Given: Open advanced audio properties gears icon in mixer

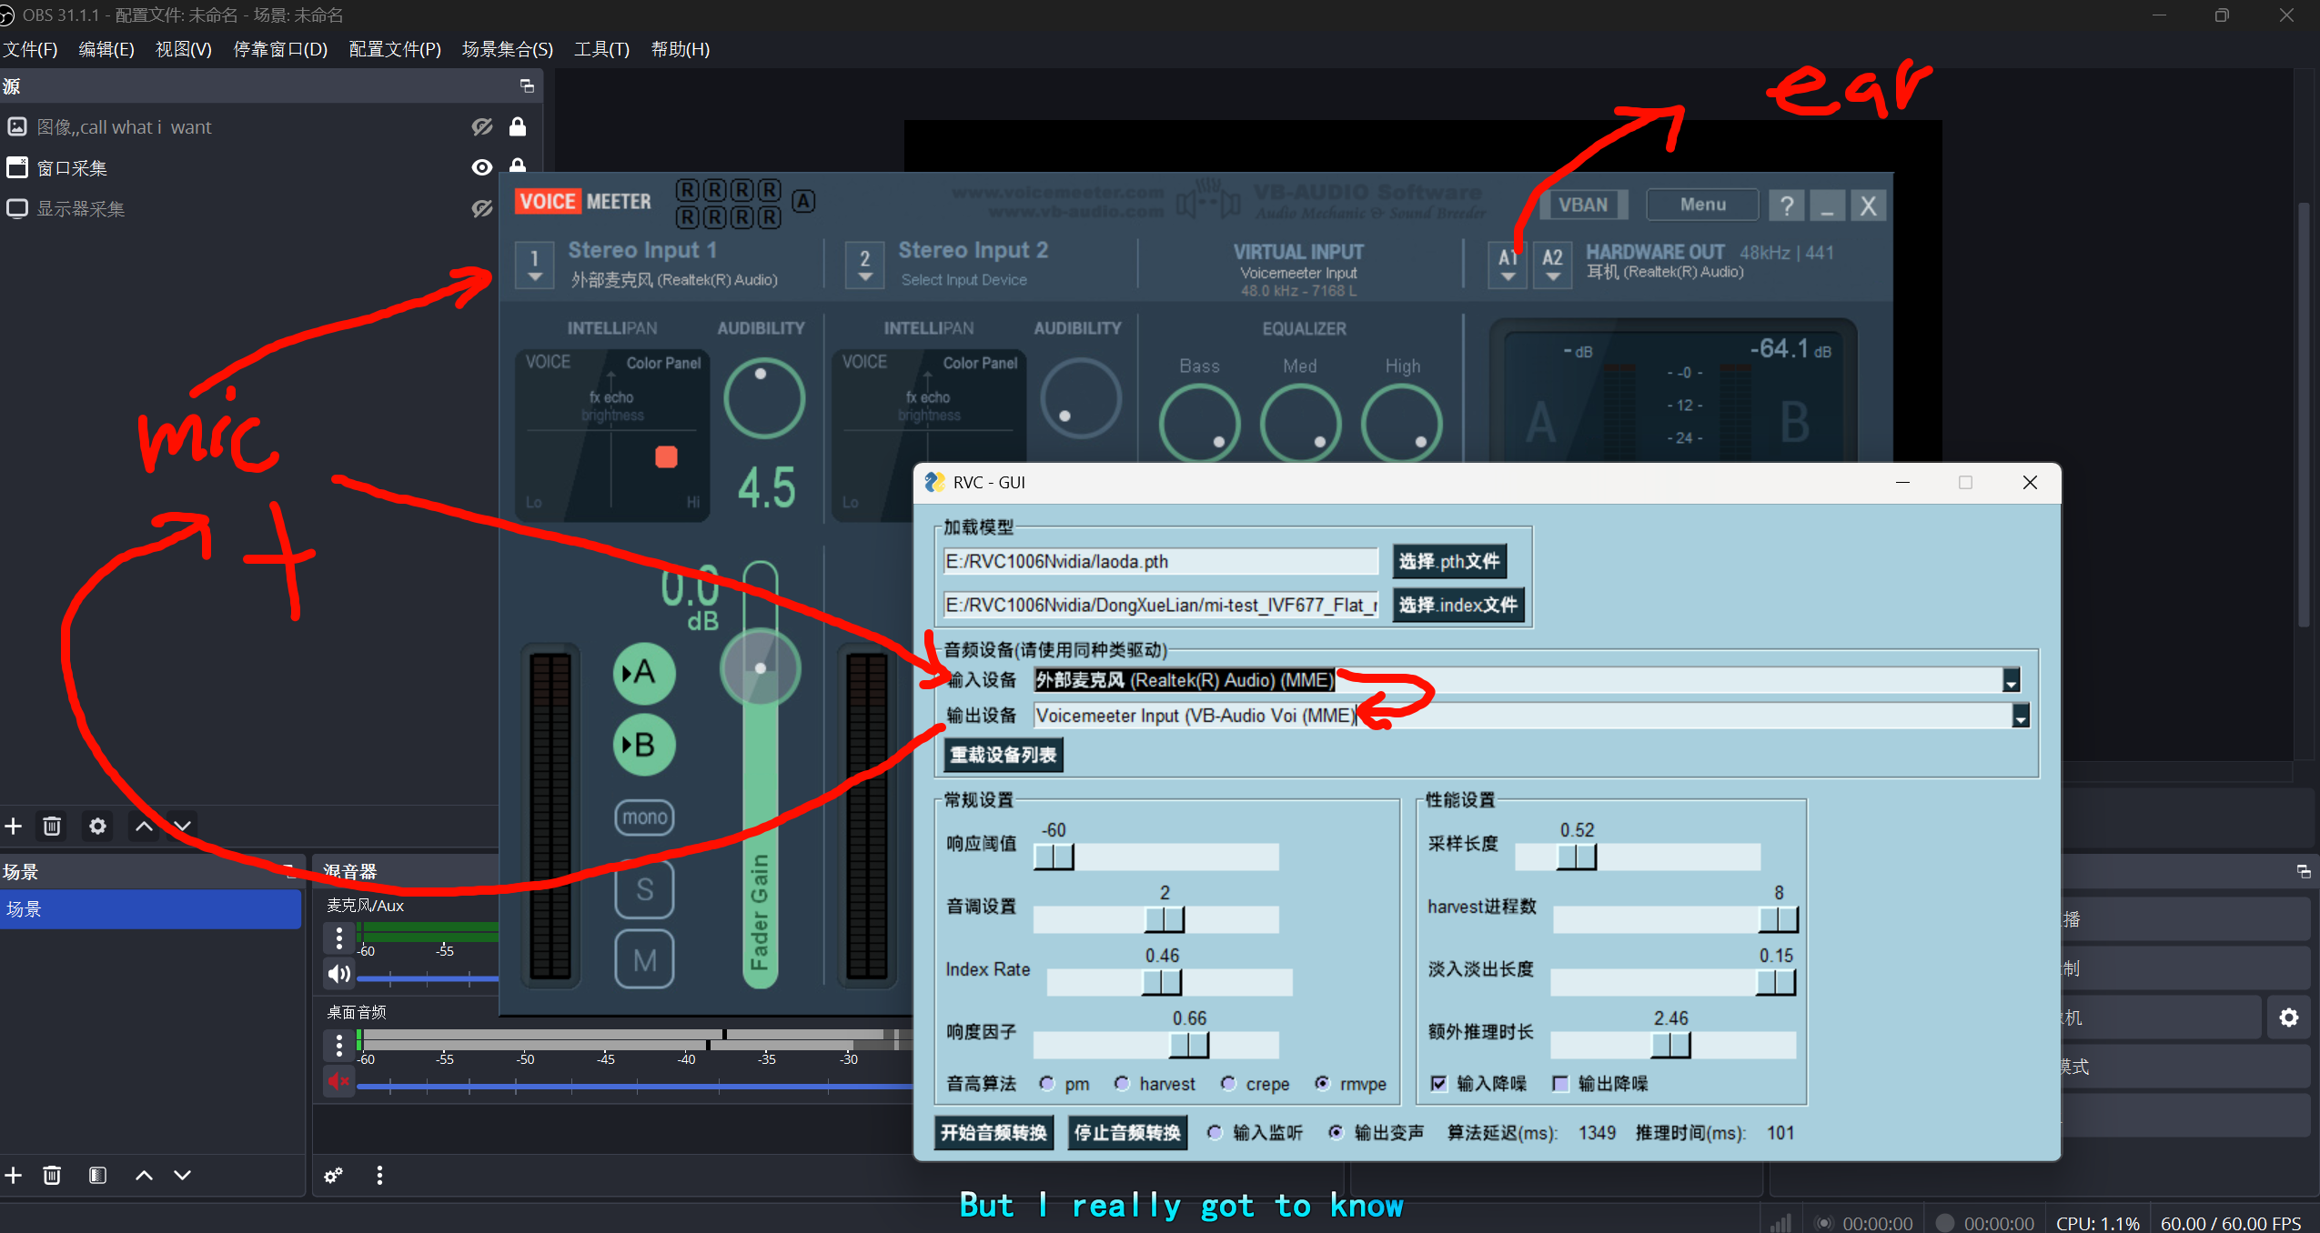Looking at the screenshot, I should click(x=334, y=1175).
